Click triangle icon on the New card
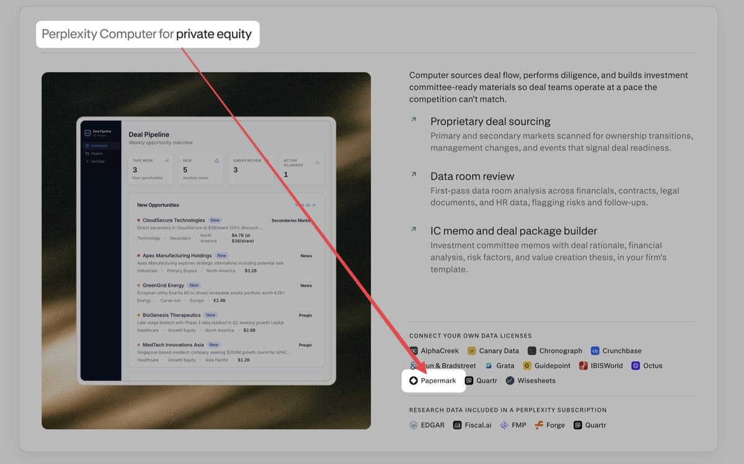The width and height of the screenshot is (744, 464). click(216, 160)
